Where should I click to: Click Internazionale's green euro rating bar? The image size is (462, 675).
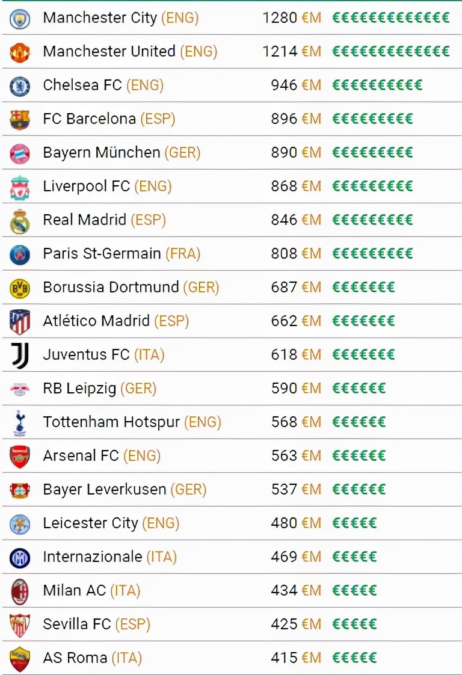point(354,557)
